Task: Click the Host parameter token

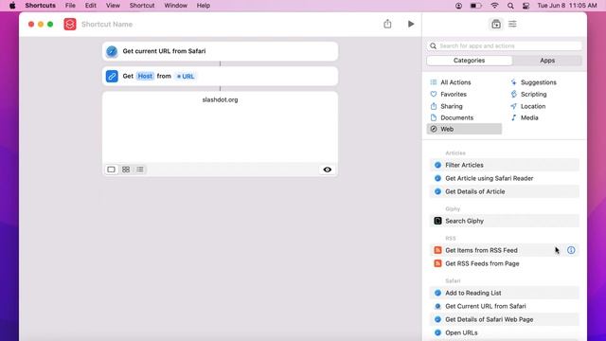Action: coord(145,76)
